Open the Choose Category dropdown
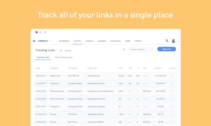Image resolution: width=211 pixels, height=126 pixels. coord(141,49)
